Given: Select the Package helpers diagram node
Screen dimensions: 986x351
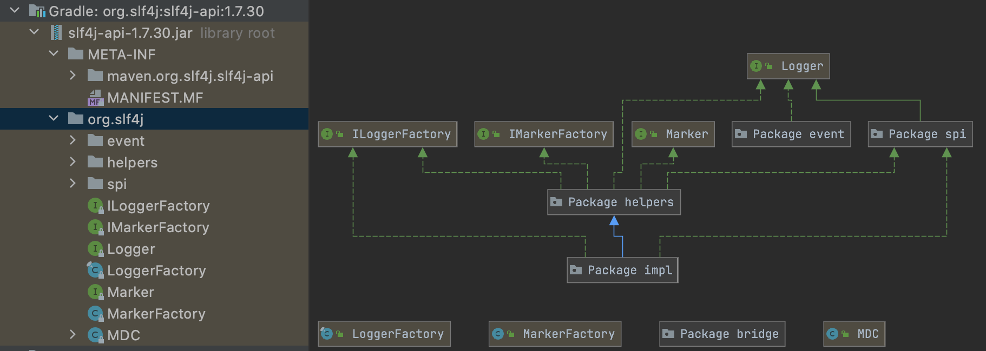Looking at the screenshot, I should click(x=614, y=202).
